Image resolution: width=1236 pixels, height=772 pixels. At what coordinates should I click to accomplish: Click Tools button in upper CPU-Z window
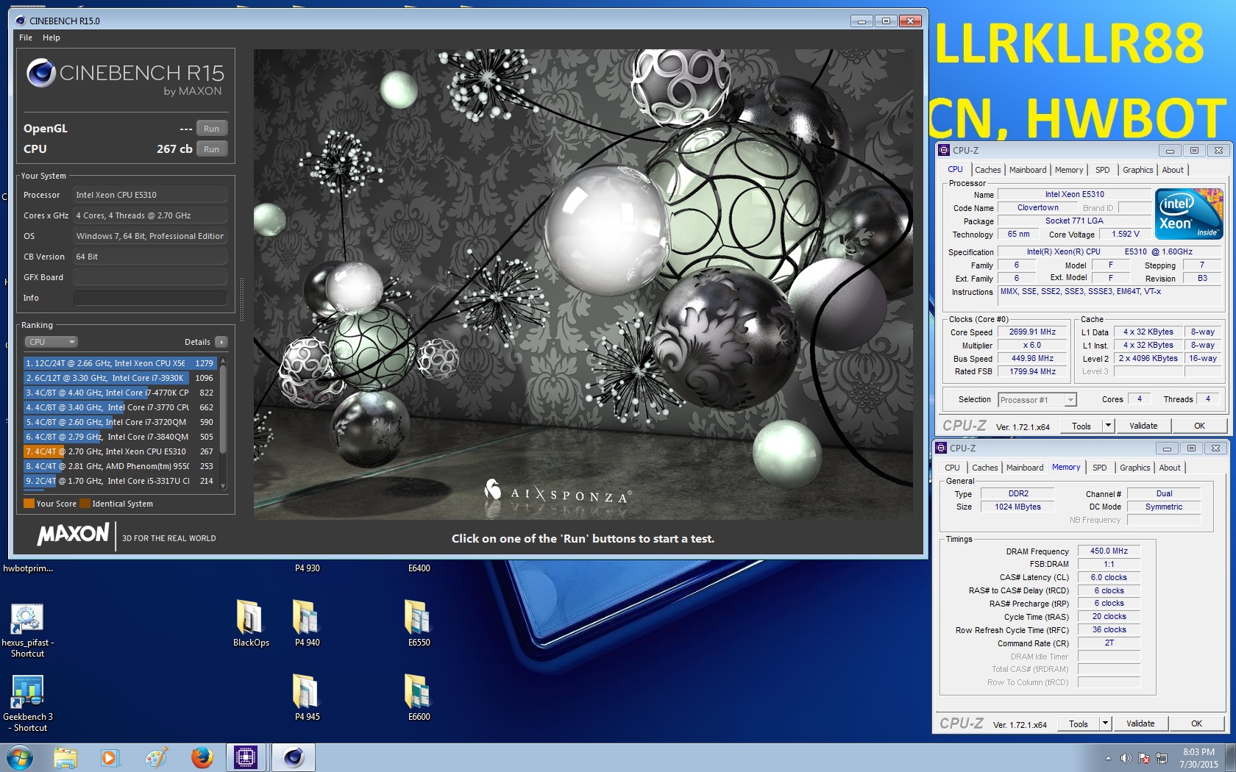tap(1081, 426)
